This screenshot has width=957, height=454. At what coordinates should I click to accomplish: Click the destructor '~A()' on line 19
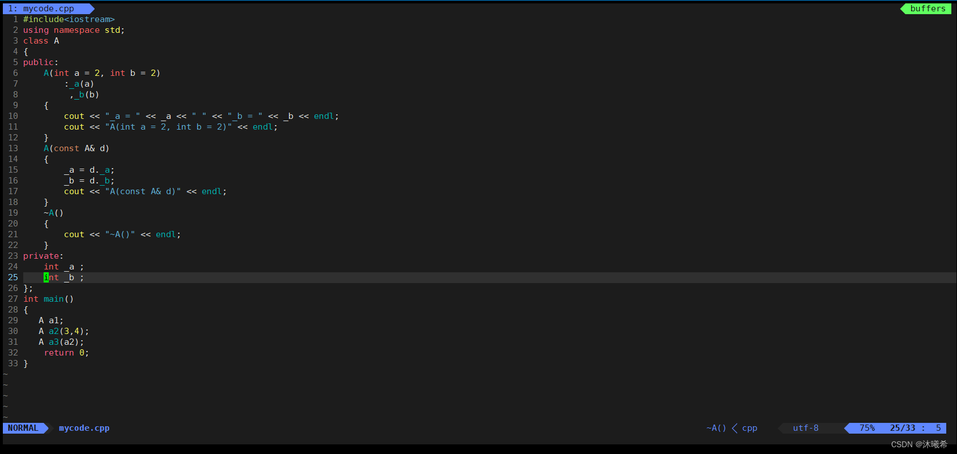[54, 213]
